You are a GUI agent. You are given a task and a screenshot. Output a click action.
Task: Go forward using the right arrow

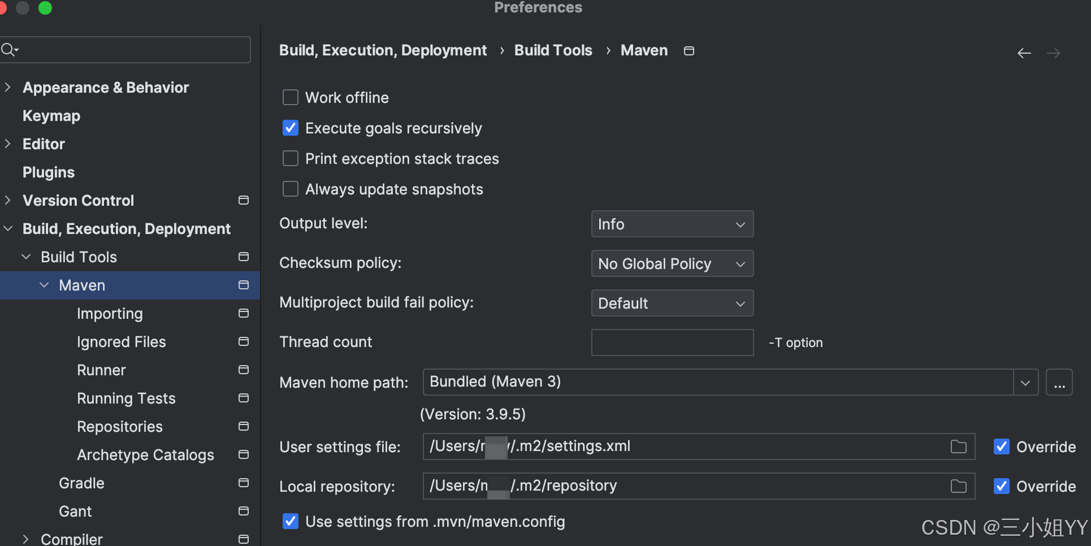(1054, 53)
